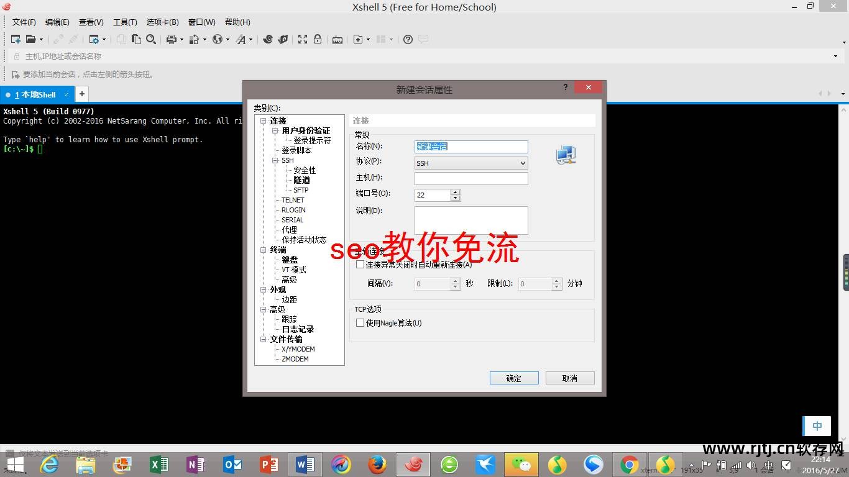Increase port number with up spinner

[x=456, y=192]
